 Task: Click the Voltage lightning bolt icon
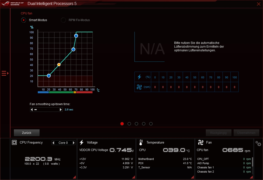pyautogui.click(x=82, y=142)
